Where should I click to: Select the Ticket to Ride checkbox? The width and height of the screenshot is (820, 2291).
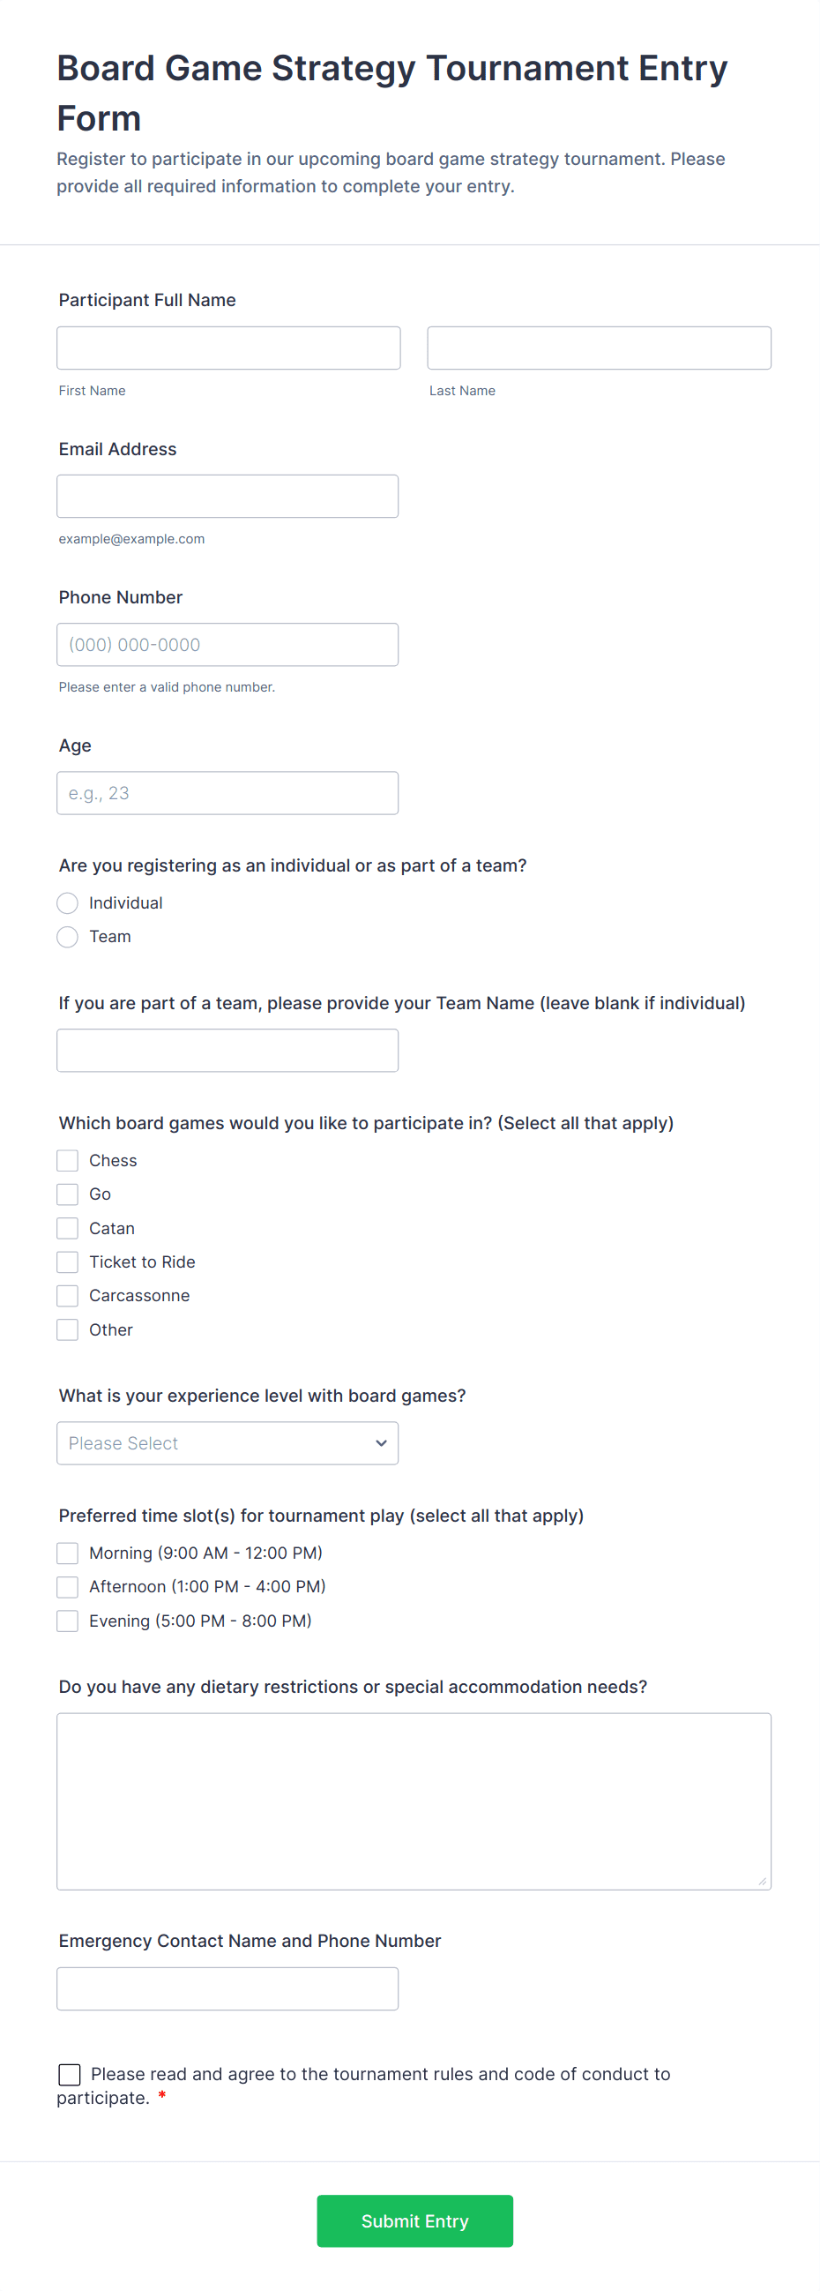click(68, 1262)
